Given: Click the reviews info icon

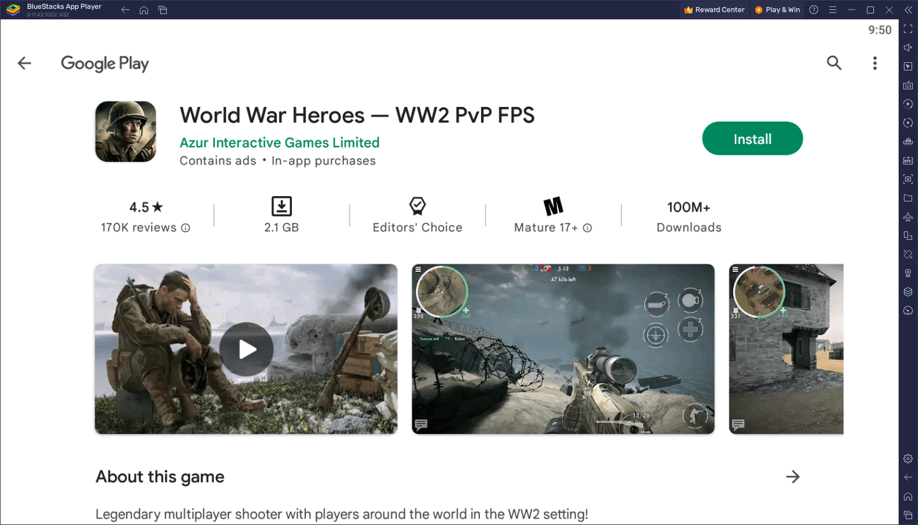Looking at the screenshot, I should click(x=186, y=228).
